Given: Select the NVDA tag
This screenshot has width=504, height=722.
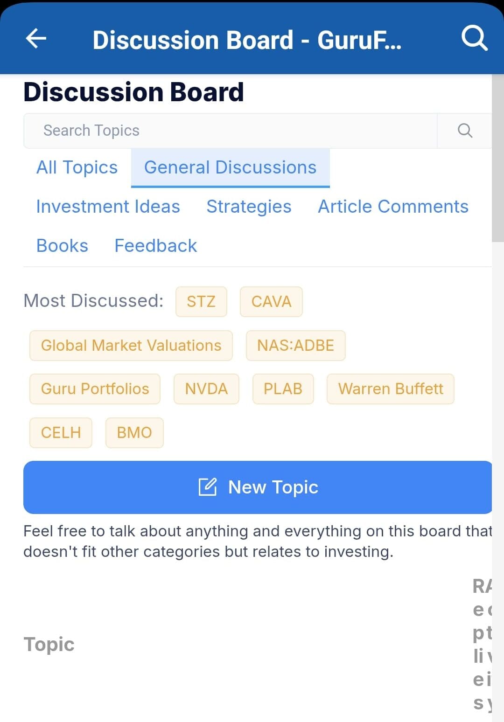Looking at the screenshot, I should 206,389.
